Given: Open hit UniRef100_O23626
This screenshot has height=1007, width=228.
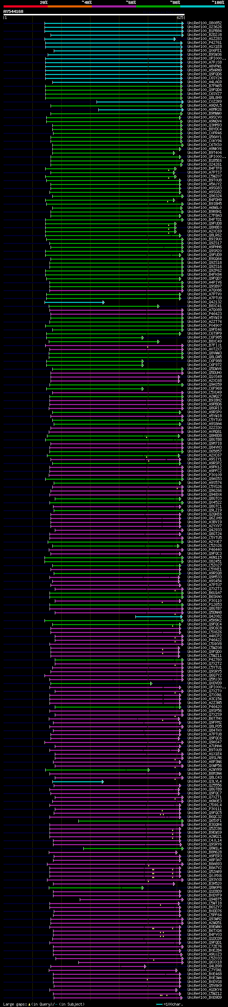Looking at the screenshot, I should click(x=204, y=27).
